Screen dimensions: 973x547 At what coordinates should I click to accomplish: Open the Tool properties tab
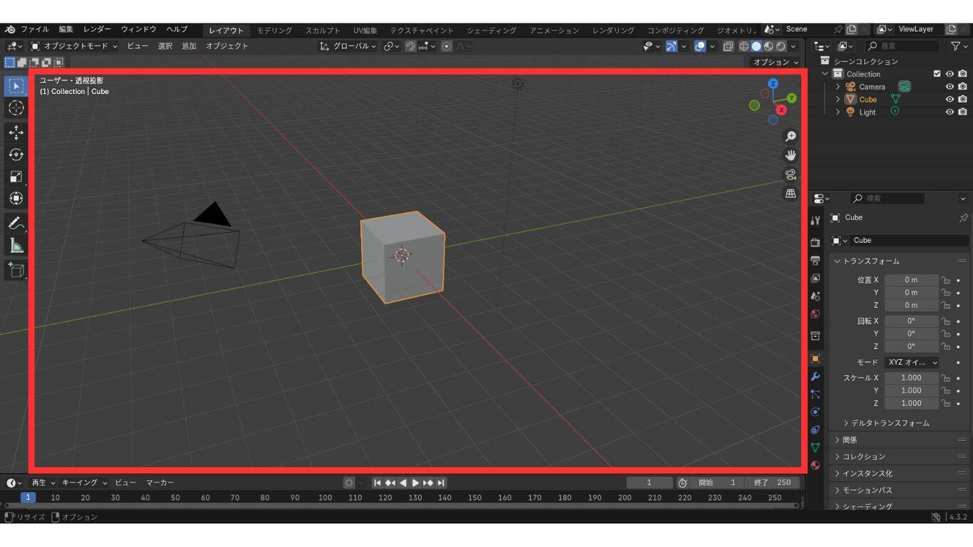click(816, 221)
